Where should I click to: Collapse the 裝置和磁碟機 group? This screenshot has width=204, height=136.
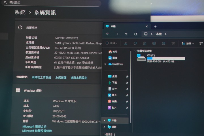pyautogui.click(x=135, y=51)
